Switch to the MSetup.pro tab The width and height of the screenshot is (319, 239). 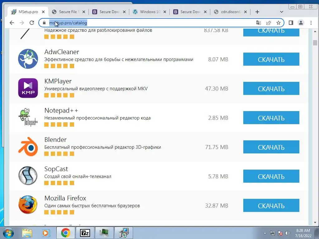[x=28, y=12]
